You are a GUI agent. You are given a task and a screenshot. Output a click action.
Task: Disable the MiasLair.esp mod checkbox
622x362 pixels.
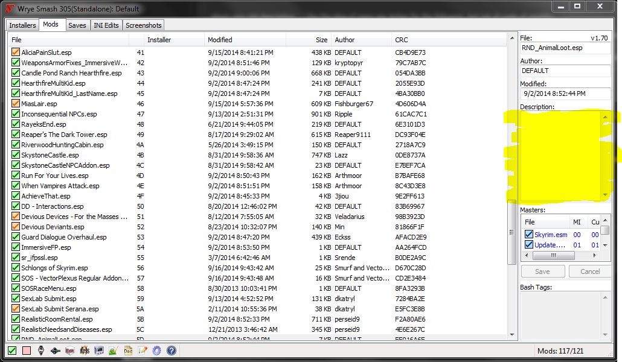[16, 104]
